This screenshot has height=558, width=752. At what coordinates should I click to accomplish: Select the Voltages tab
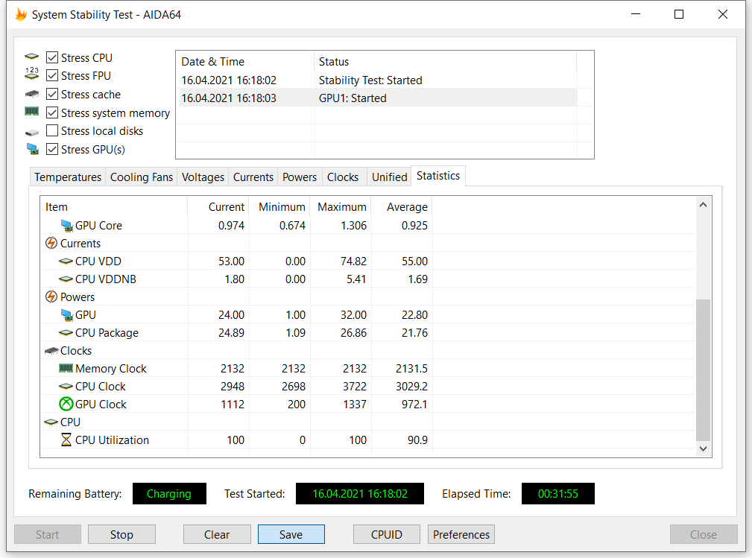[x=203, y=177]
